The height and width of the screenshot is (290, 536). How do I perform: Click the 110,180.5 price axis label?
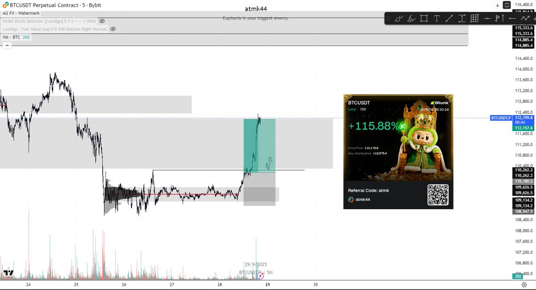524,181
